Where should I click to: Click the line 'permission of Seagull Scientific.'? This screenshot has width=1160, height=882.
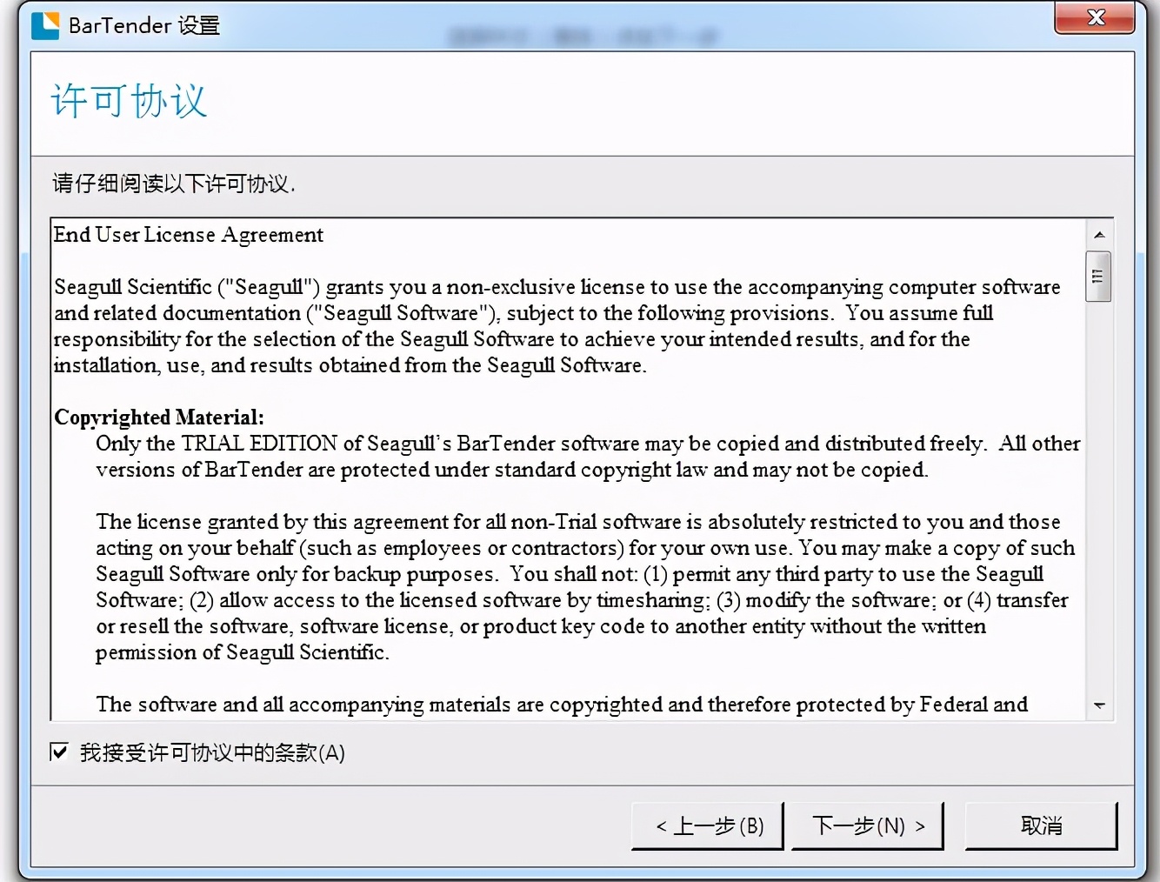click(x=243, y=652)
